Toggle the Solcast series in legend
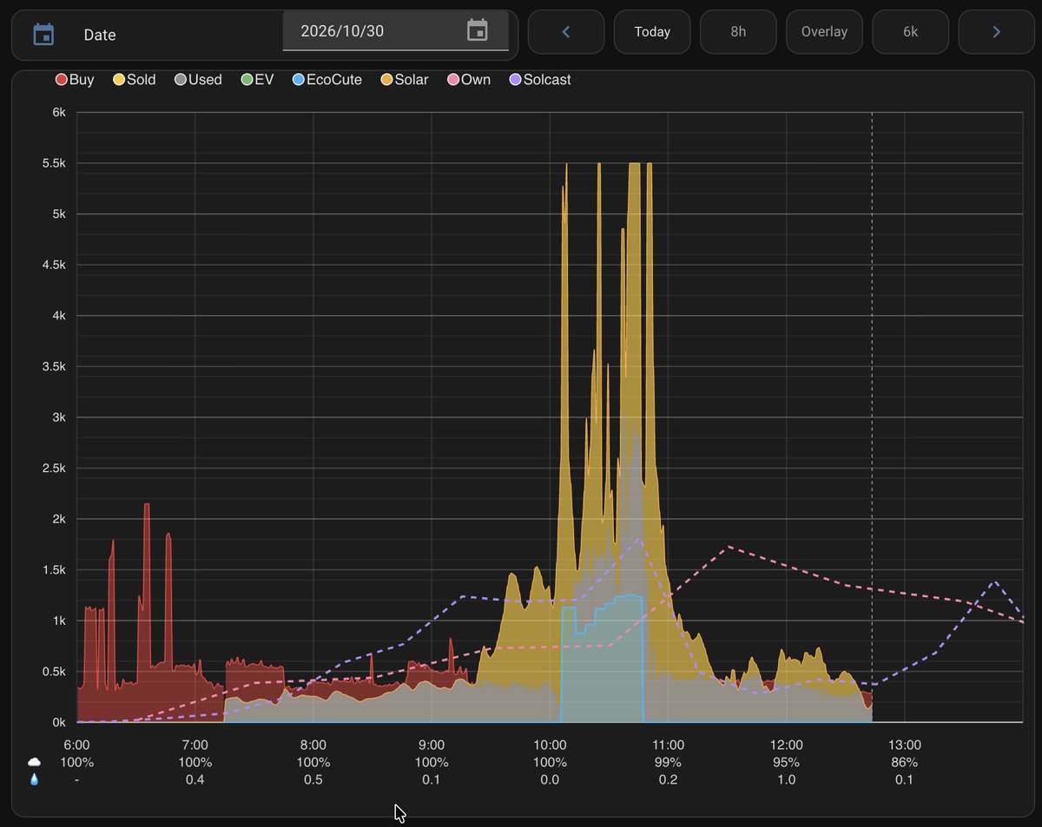The width and height of the screenshot is (1042, 827). click(x=540, y=80)
